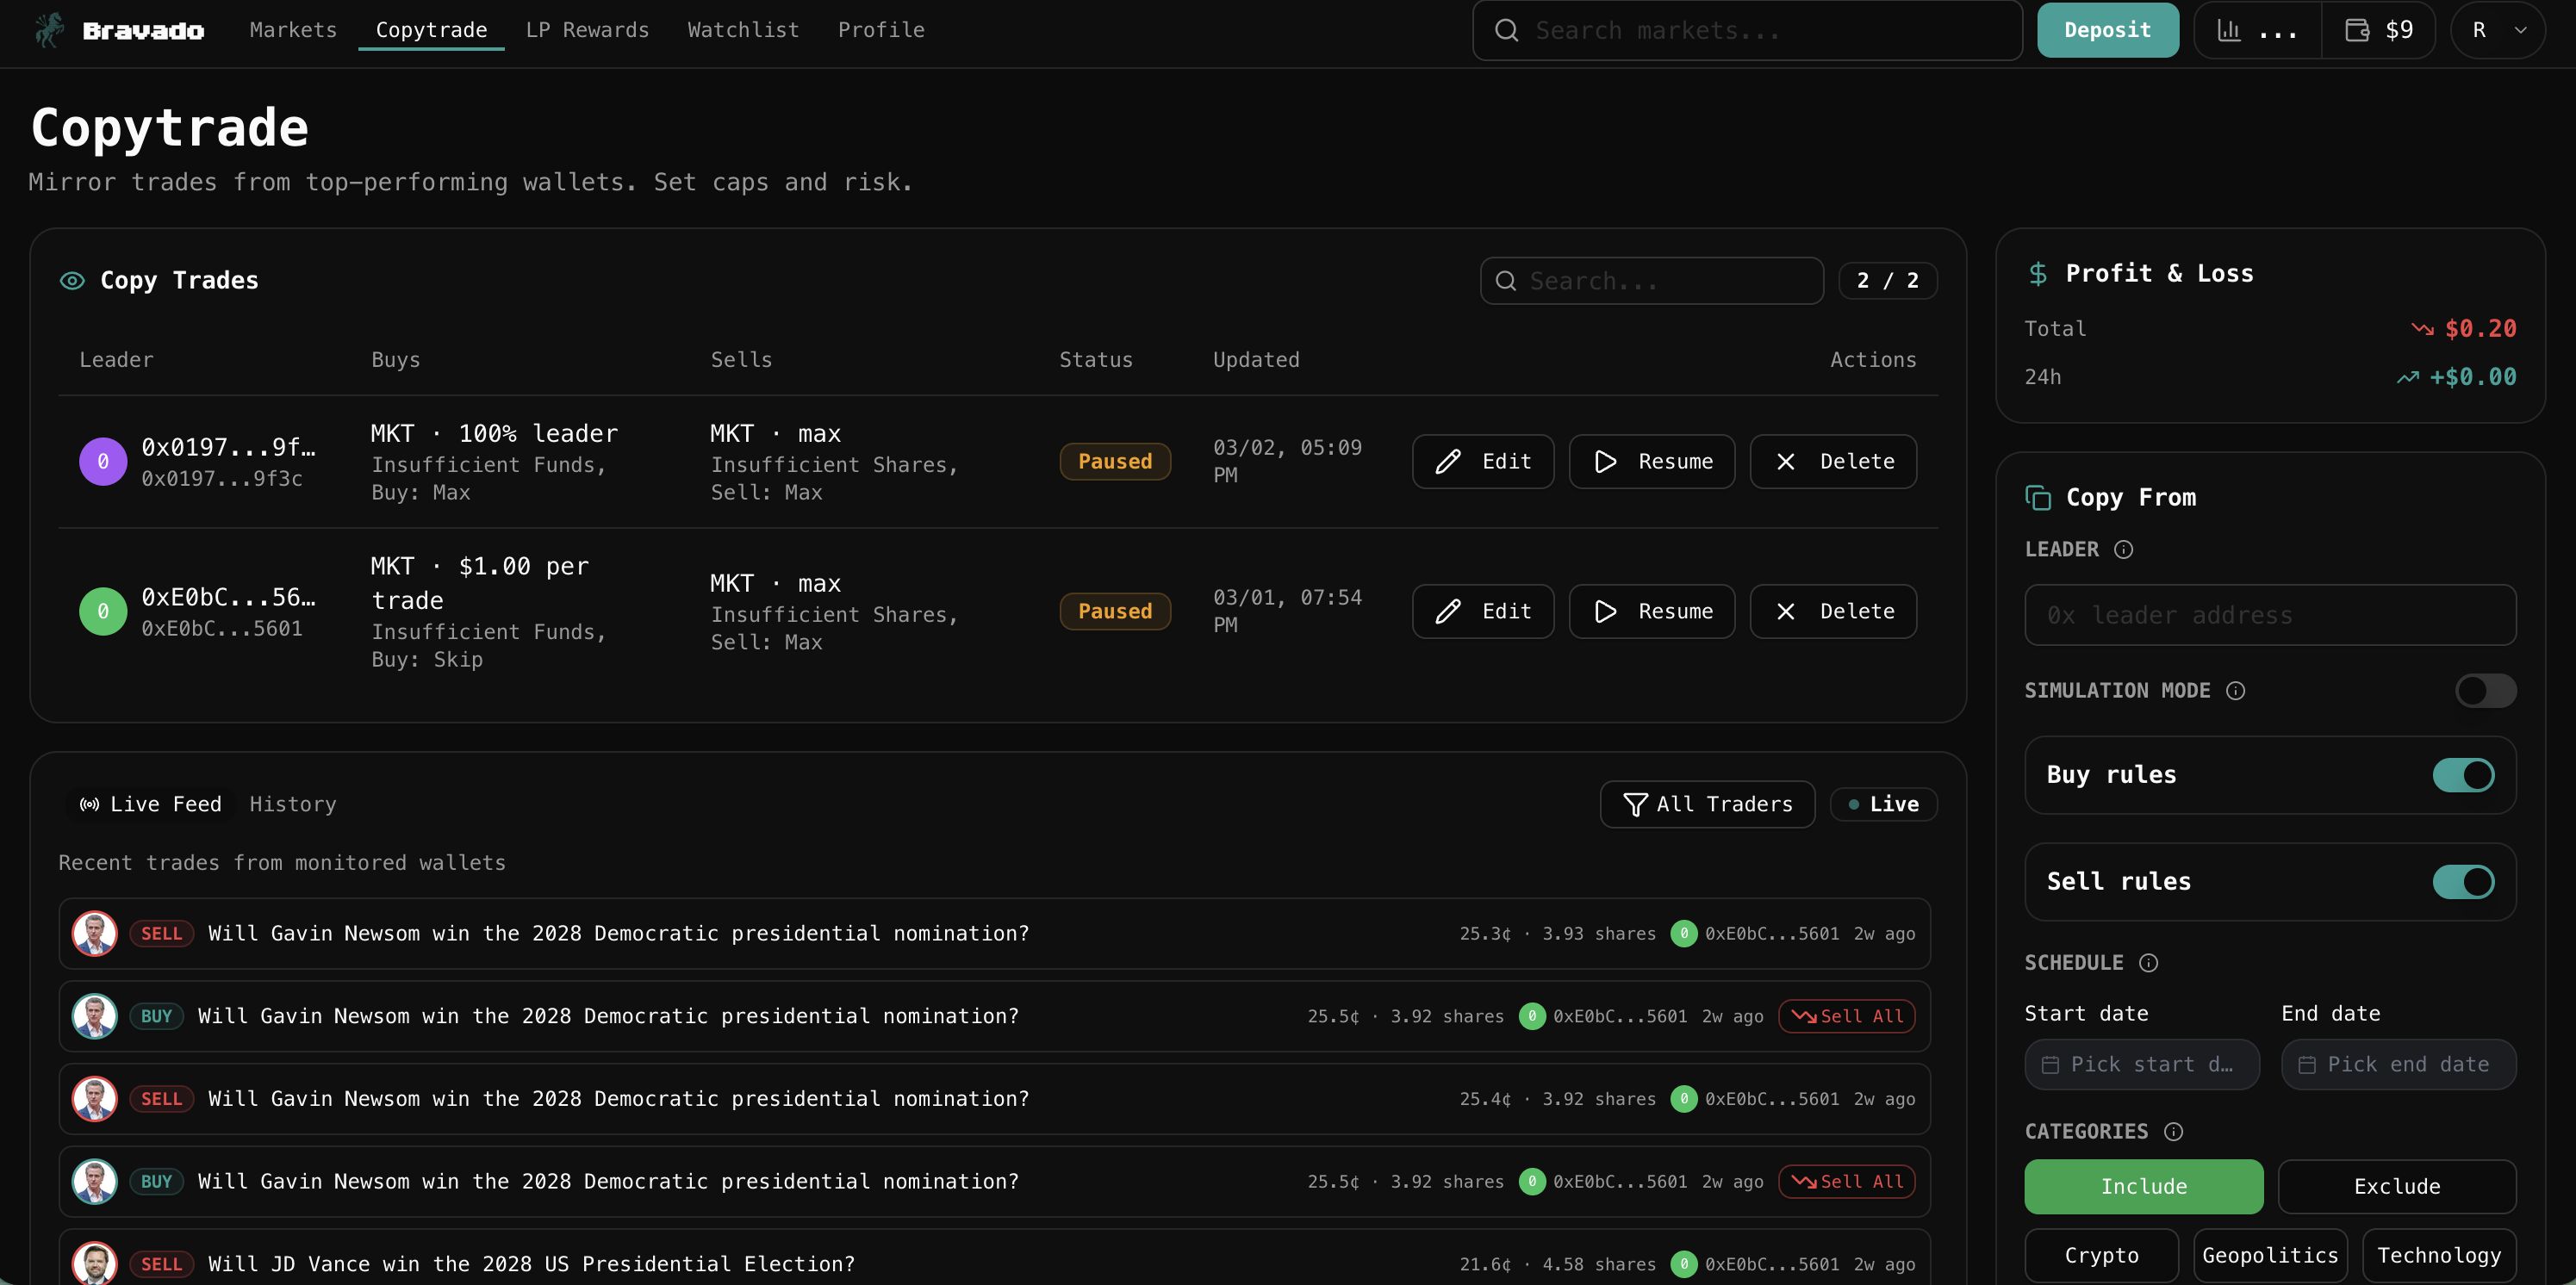
Task: Resume the 0xE0bC copy trade
Action: click(x=1651, y=611)
